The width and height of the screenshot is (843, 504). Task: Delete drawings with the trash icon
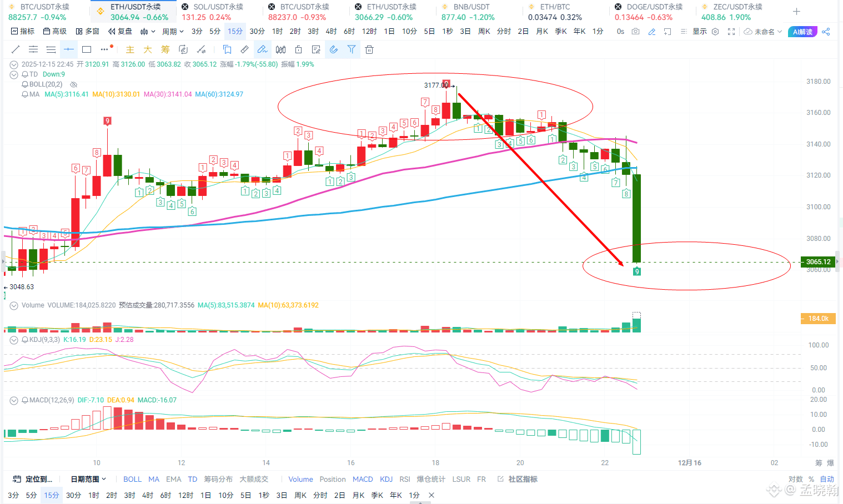(x=369, y=49)
